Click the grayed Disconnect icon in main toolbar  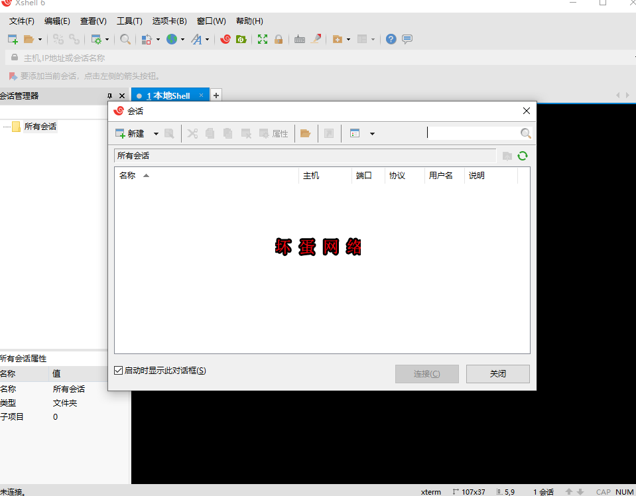click(58, 39)
